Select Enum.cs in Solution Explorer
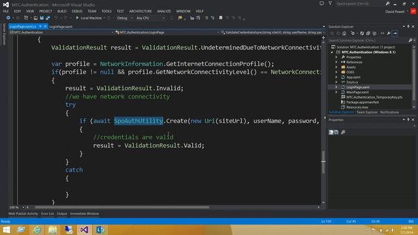 352,82
